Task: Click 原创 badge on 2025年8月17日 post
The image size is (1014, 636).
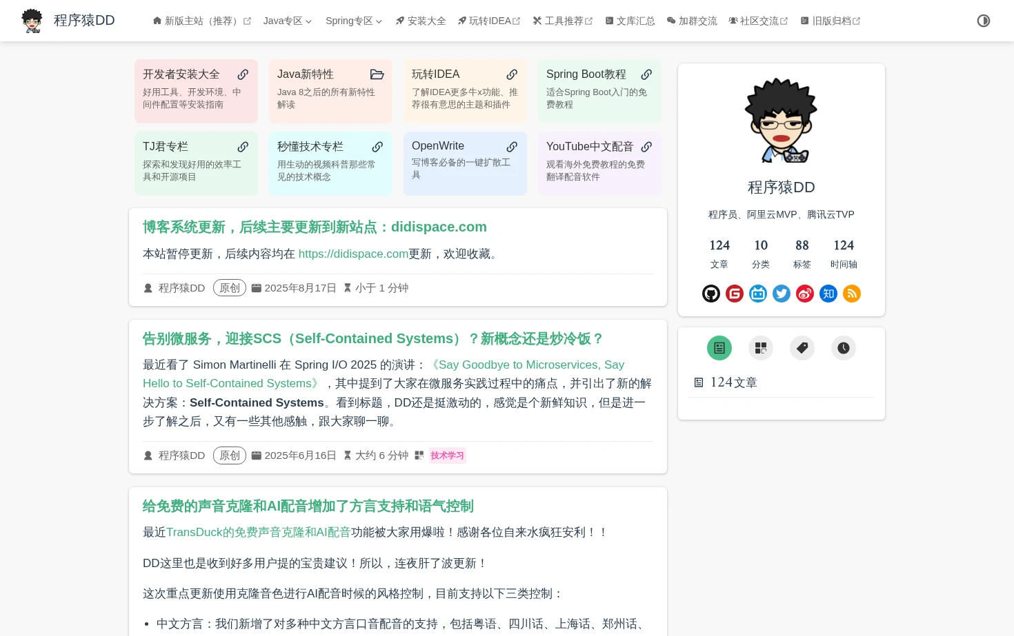Action: click(230, 288)
